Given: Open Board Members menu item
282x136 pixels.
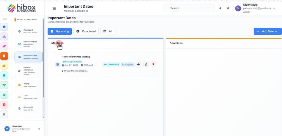Looking at the screenshot, I should (29, 44).
